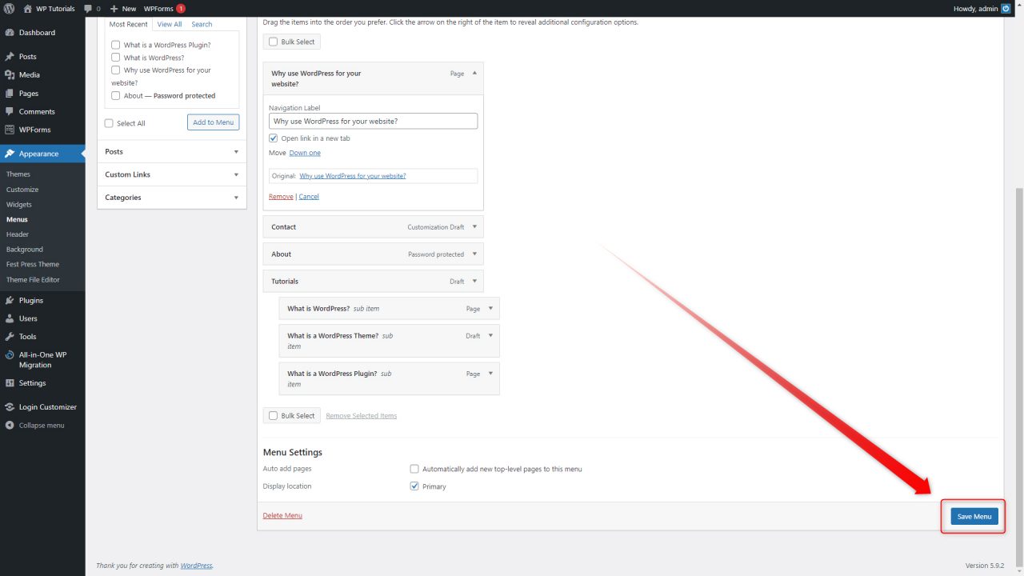This screenshot has width=1024, height=576.
Task: Click the WPForms sidebar icon
Action: pos(11,130)
